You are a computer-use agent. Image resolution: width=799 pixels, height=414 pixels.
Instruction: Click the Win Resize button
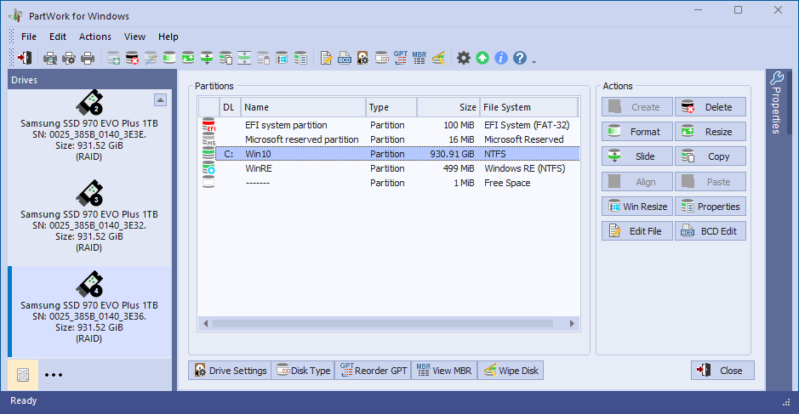coord(637,207)
